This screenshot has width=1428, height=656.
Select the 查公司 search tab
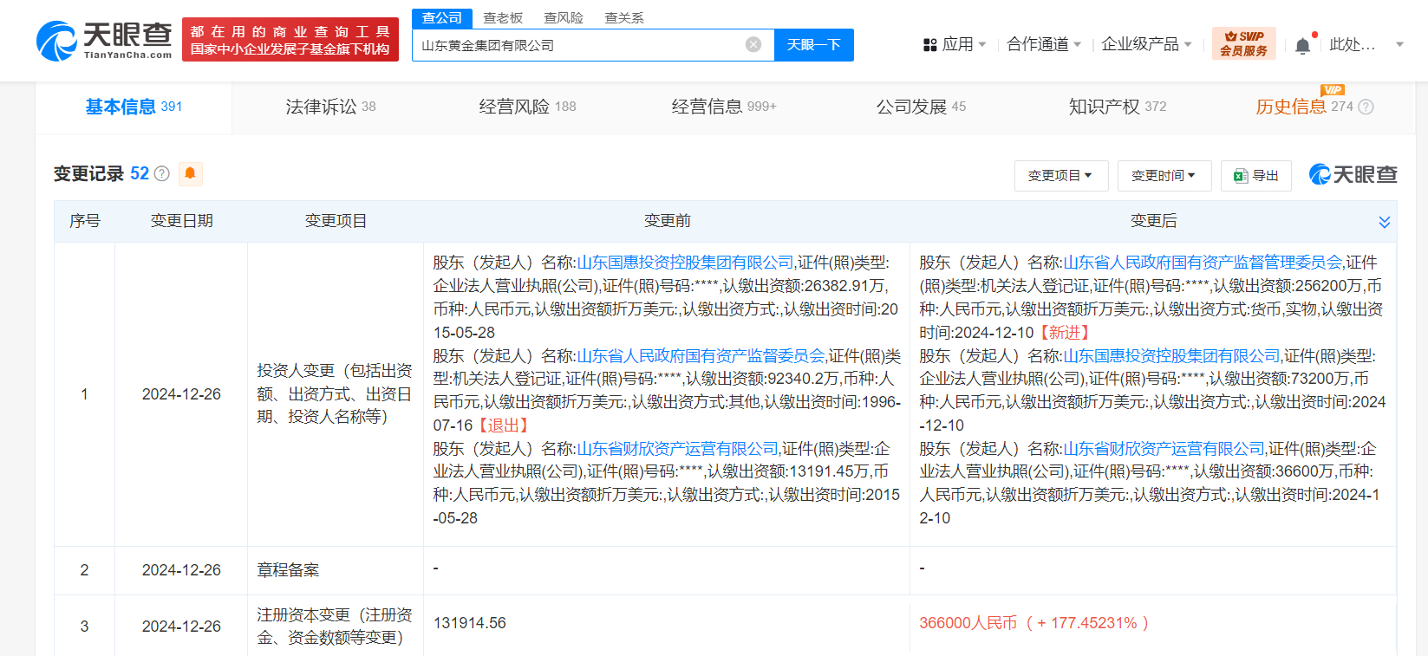pos(442,18)
